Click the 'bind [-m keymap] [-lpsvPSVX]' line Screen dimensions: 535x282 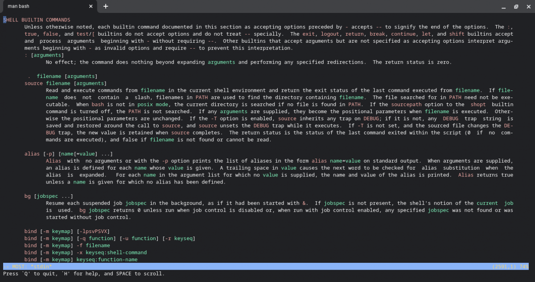tap(67, 231)
